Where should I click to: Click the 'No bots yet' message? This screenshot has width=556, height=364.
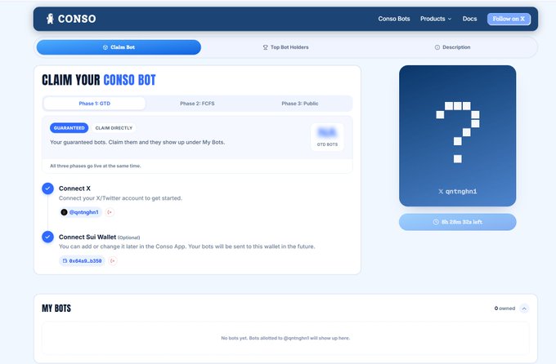click(285, 338)
